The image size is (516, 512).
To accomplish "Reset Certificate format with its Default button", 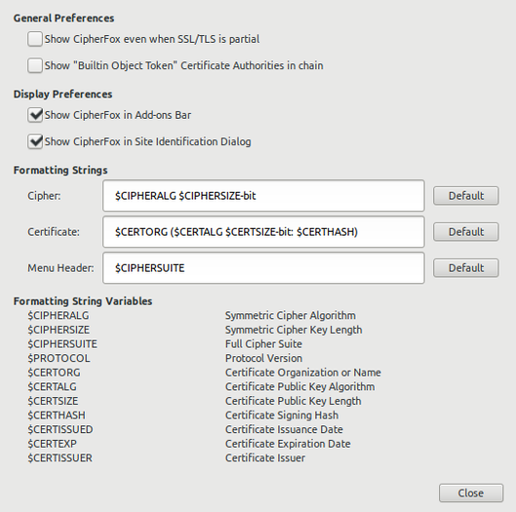I will pos(466,232).
